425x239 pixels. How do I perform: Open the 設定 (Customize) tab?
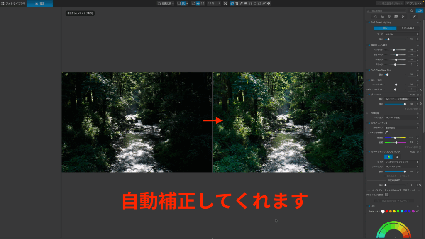pos(40,3)
